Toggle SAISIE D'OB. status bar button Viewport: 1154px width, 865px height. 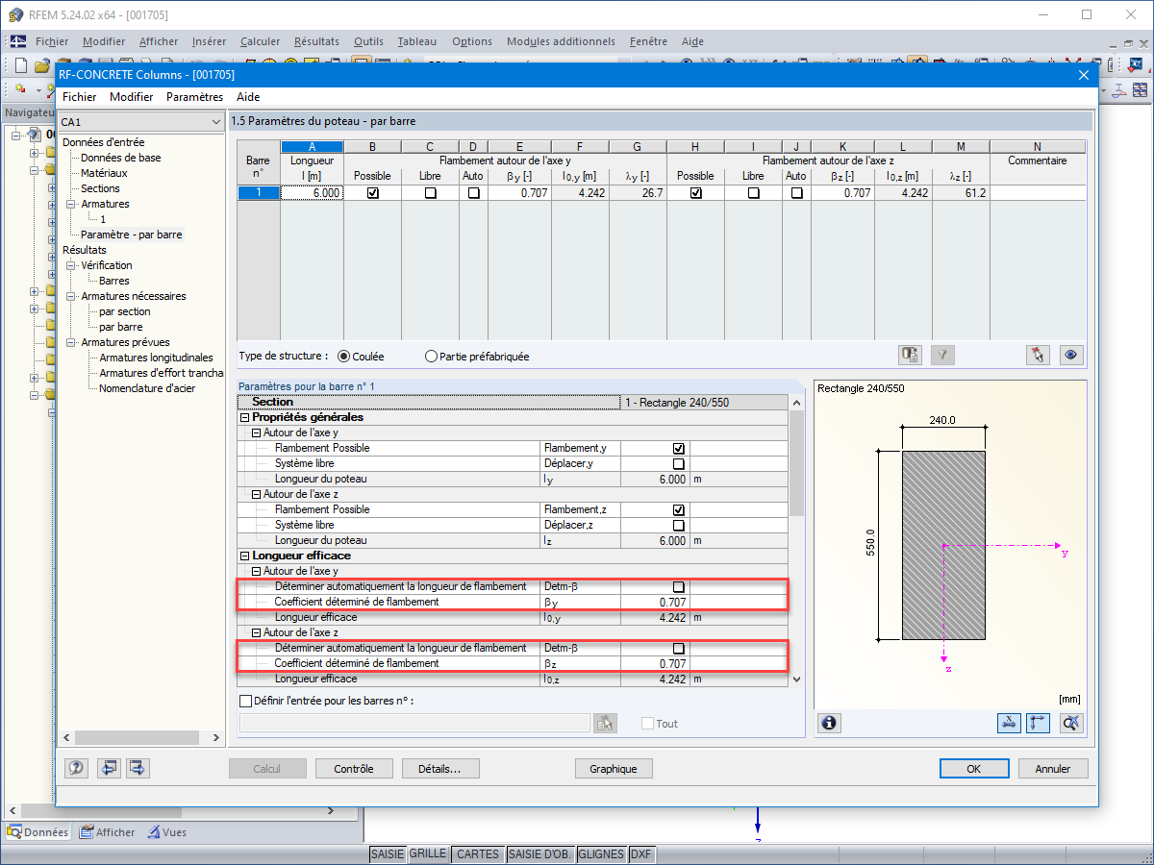(x=540, y=853)
